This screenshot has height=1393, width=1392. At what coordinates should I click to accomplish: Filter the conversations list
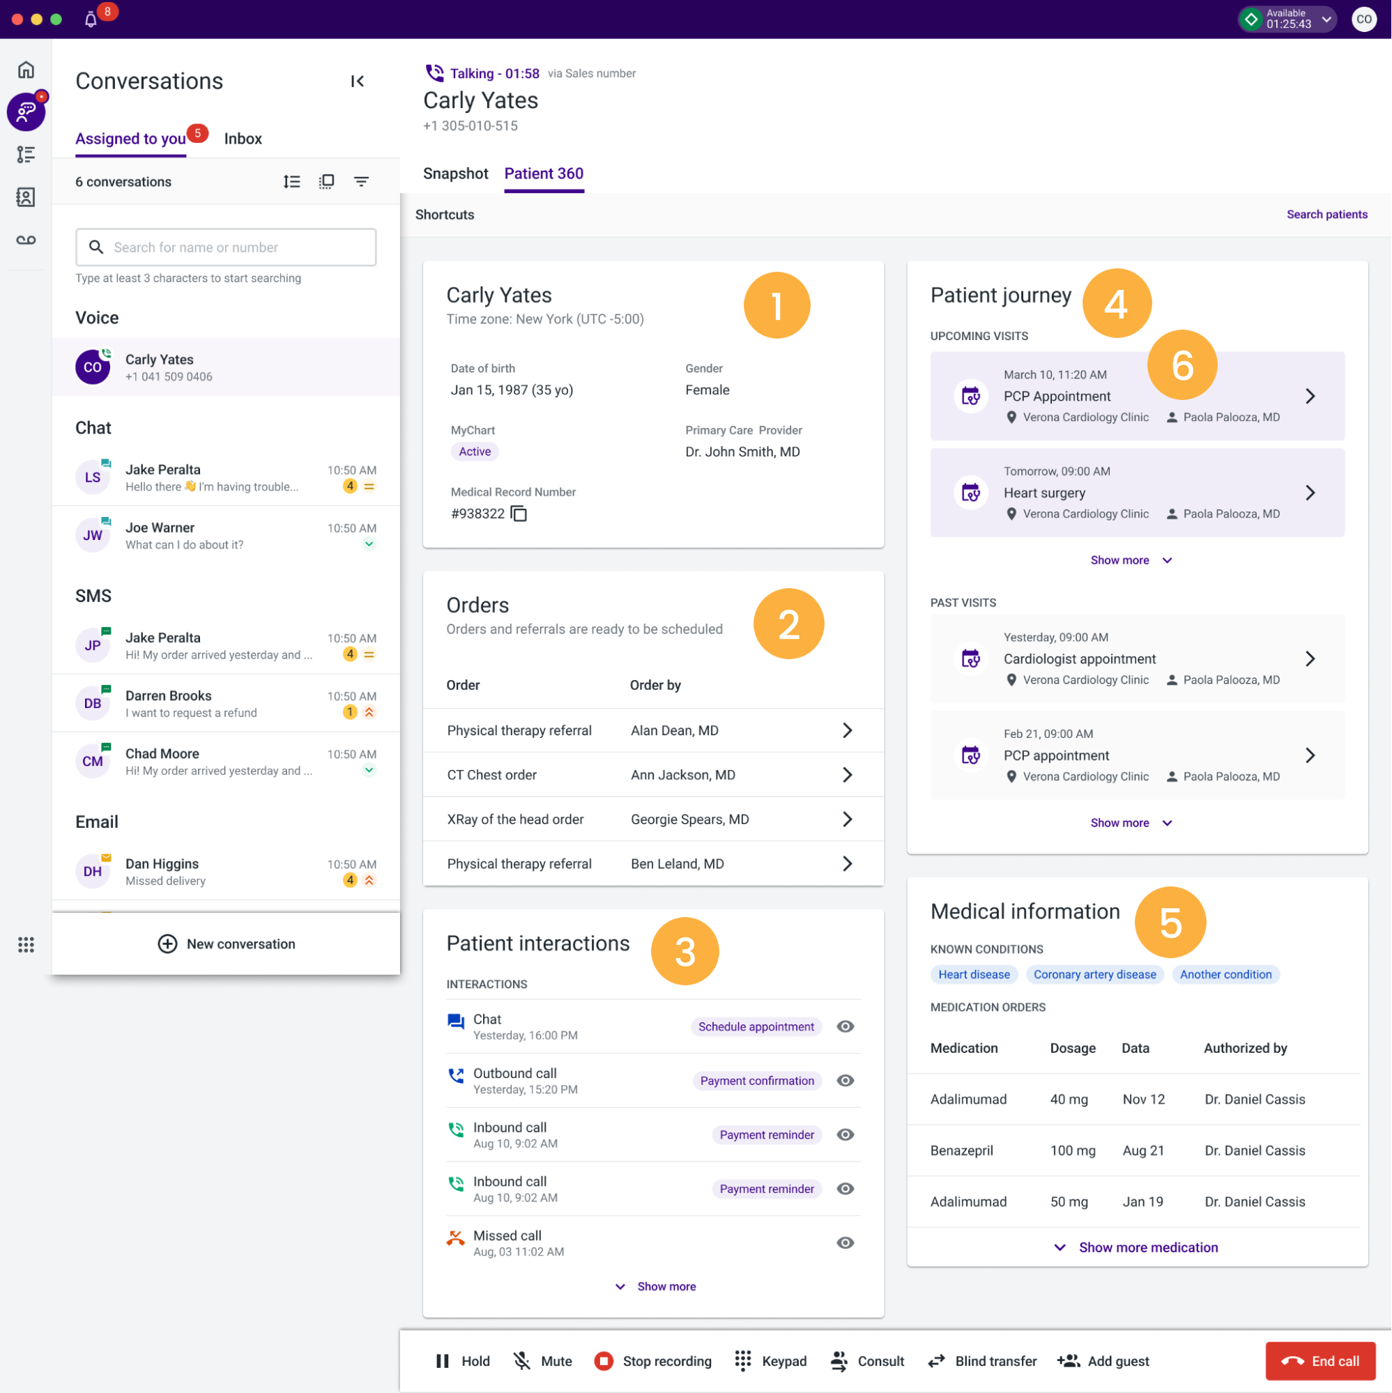point(361,181)
